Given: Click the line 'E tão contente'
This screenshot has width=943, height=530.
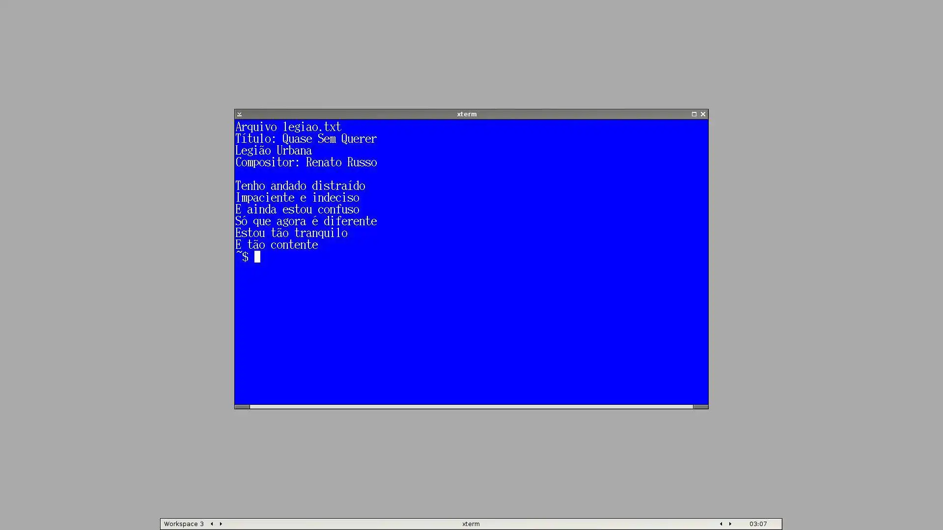Looking at the screenshot, I should [x=277, y=245].
